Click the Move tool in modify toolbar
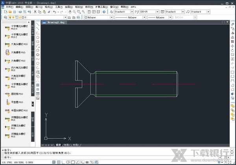 (x=232, y=46)
